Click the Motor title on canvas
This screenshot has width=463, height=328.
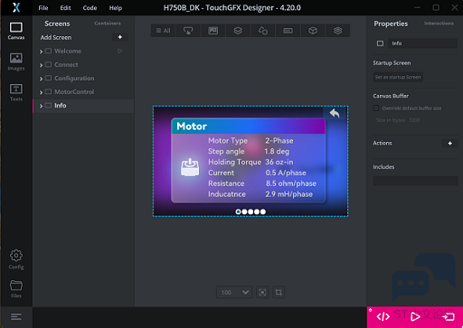point(192,127)
